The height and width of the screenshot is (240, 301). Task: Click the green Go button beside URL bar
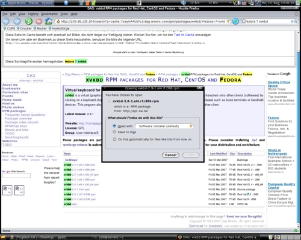tap(235, 22)
